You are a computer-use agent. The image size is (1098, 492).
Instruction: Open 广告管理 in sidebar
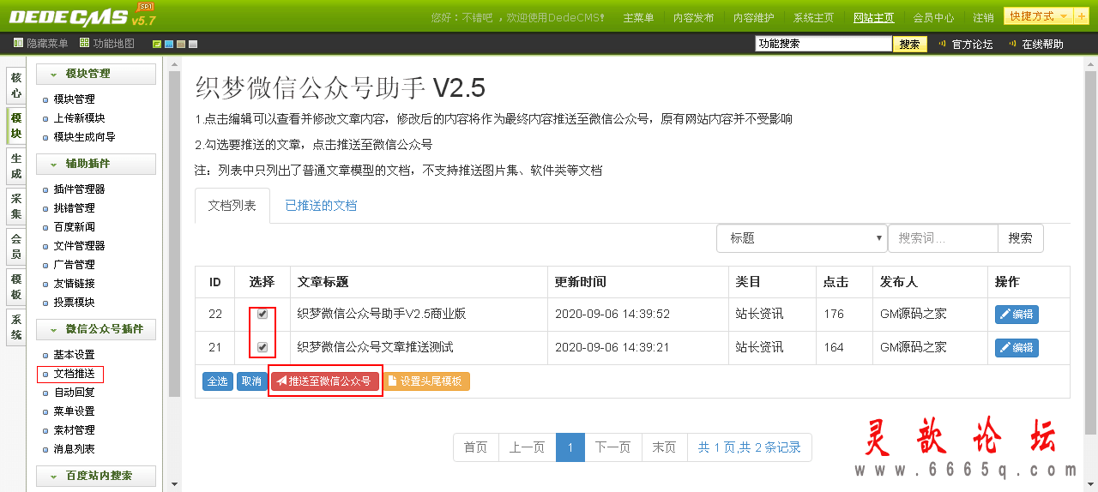tap(74, 265)
